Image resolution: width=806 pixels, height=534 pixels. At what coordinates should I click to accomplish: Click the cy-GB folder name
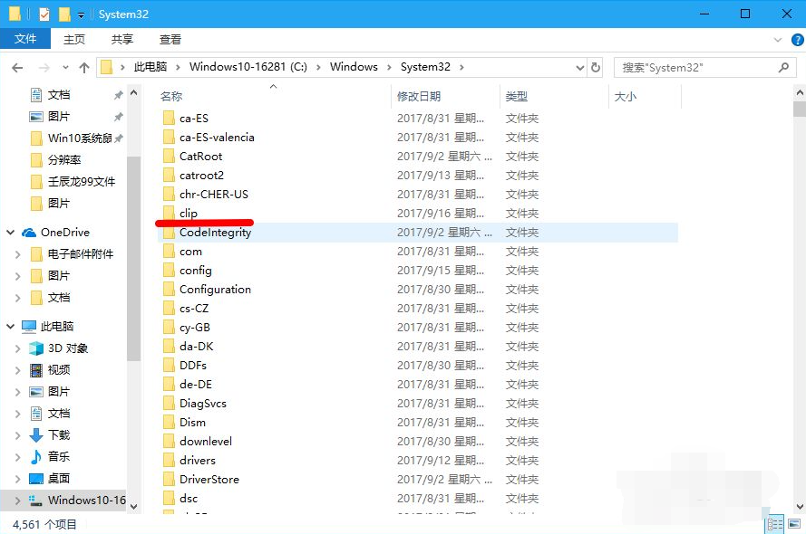(x=195, y=328)
